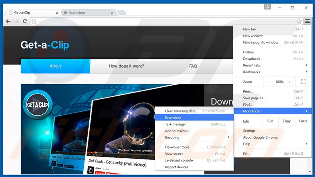
Task: Click the Get-a-Clip site title
Action: pyautogui.click(x=45, y=45)
